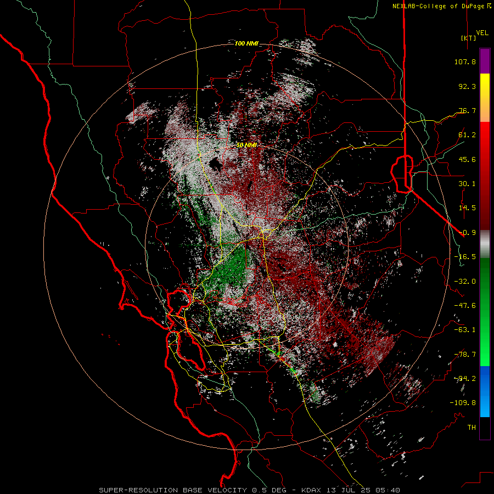Click the gray near-zero segment of the color bar
494x494 pixels.
pos(485,244)
